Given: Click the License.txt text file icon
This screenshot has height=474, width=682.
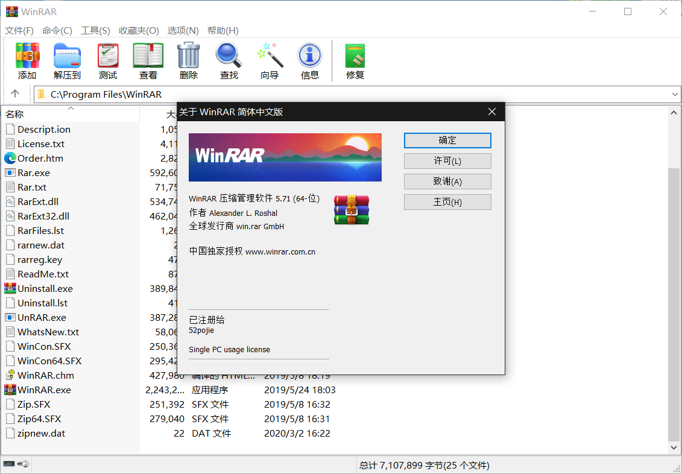Looking at the screenshot, I should click(10, 144).
